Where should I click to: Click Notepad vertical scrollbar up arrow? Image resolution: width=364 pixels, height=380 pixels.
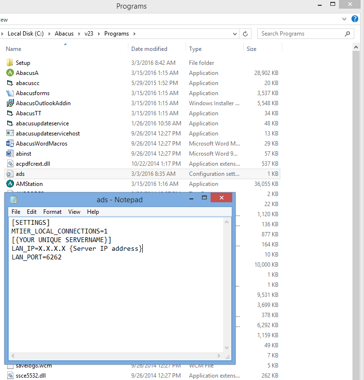(x=227, y=222)
